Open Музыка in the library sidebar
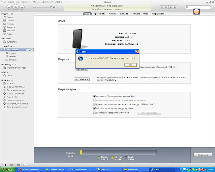Screen dimensions: 215x172 [10, 17]
